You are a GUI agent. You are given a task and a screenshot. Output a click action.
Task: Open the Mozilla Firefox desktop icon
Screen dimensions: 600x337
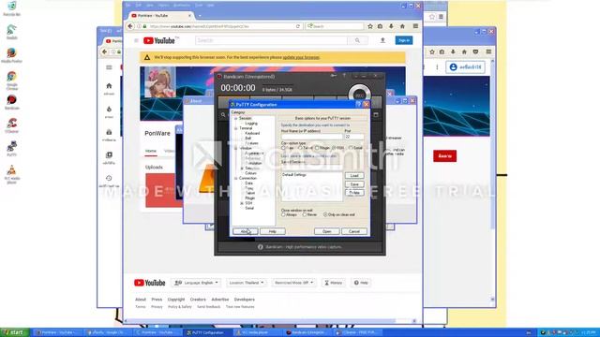pyautogui.click(x=11, y=55)
